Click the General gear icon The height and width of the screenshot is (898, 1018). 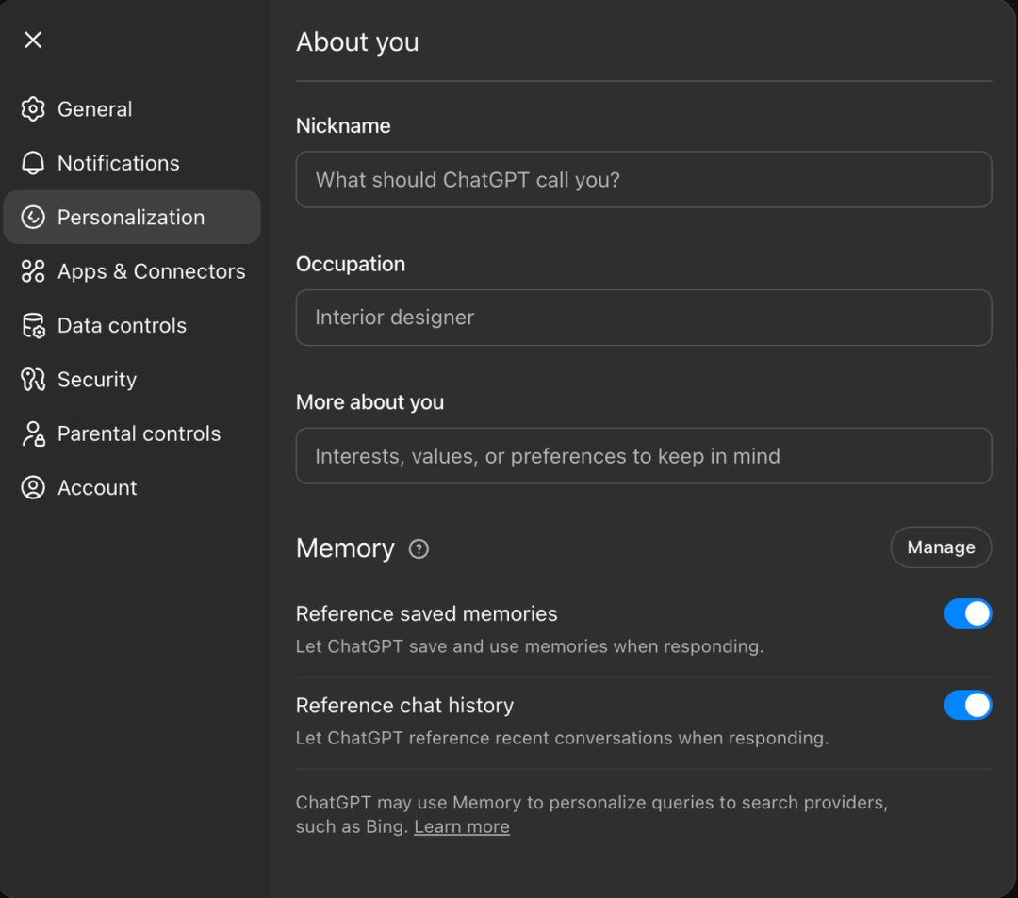pos(33,109)
